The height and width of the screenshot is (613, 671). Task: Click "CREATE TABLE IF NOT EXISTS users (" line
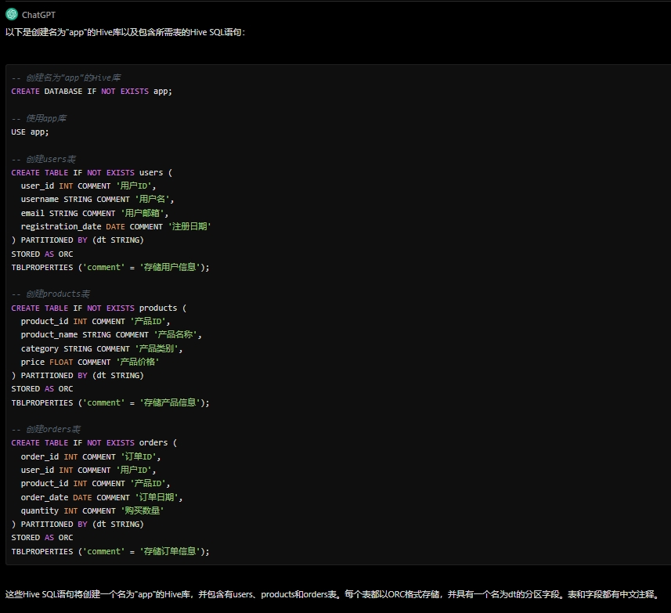pyautogui.click(x=92, y=173)
